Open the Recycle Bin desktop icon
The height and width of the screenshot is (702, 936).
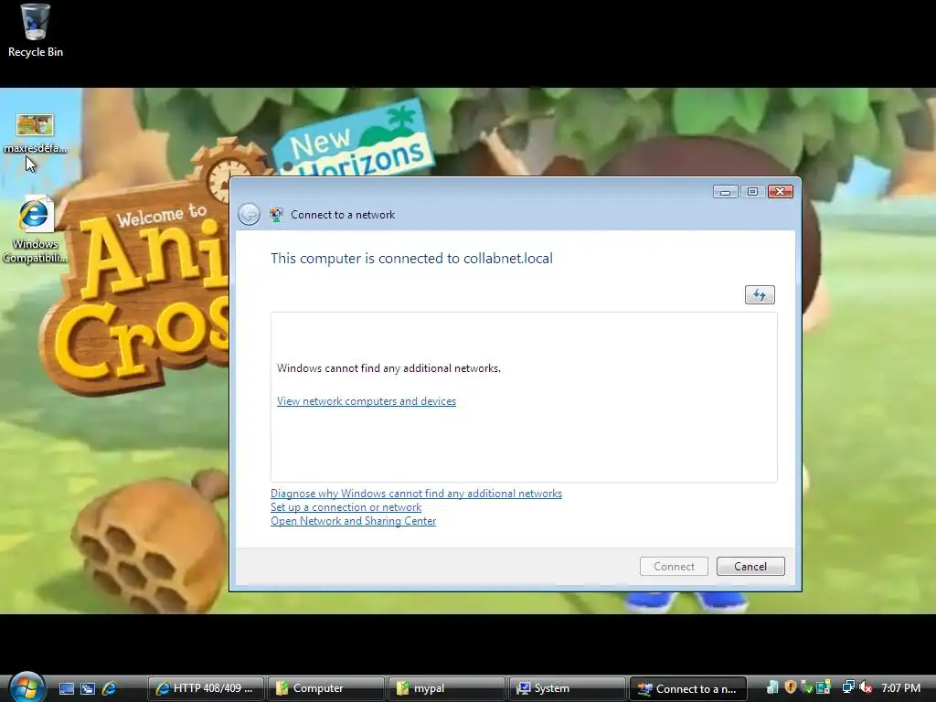(36, 30)
